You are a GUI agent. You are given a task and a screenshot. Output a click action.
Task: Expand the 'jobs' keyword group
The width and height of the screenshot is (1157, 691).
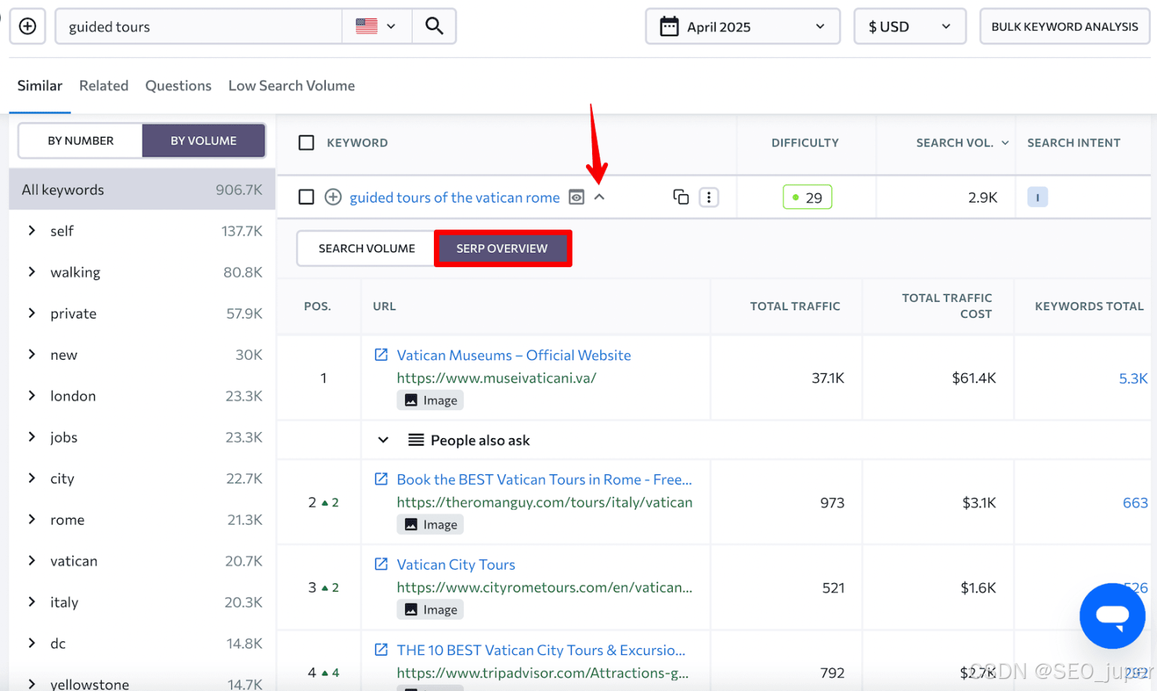tap(32, 437)
